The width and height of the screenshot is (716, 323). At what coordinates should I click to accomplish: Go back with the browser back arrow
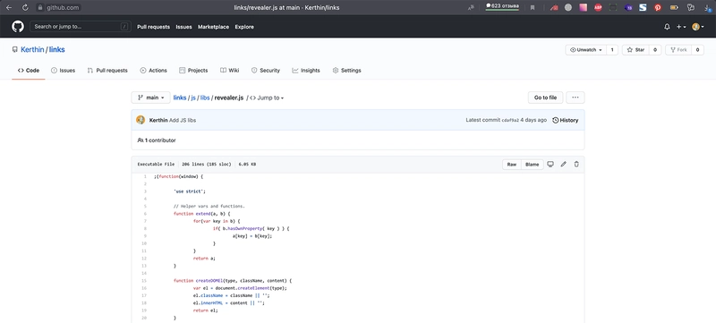(9, 7)
